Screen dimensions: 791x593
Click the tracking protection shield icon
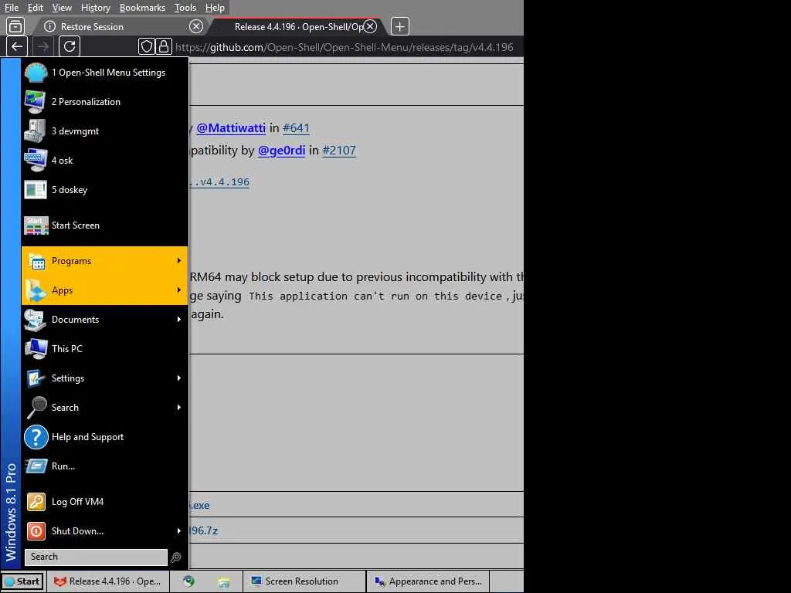click(146, 47)
